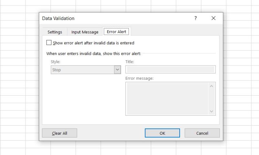Select the Error Alert tab
Viewport: 259px width, 155px height.
(x=117, y=32)
